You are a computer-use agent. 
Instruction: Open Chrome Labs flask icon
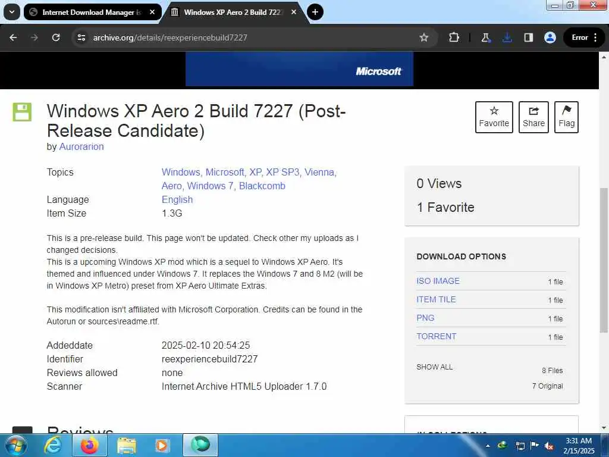485,37
